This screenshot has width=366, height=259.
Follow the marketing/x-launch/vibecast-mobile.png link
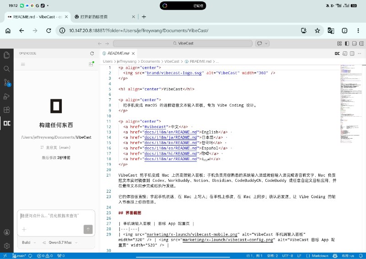tap(192, 234)
